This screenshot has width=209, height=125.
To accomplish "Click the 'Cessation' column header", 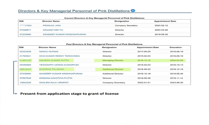I will [176, 47].
